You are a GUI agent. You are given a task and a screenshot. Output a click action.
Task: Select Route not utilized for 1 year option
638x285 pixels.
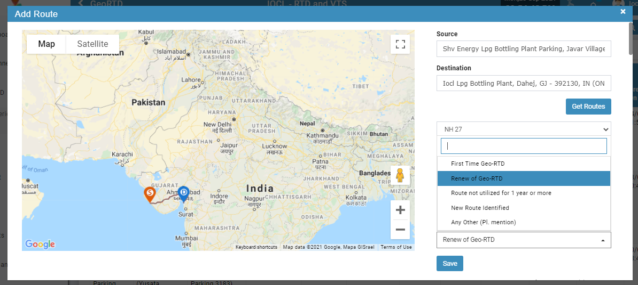pos(524,193)
